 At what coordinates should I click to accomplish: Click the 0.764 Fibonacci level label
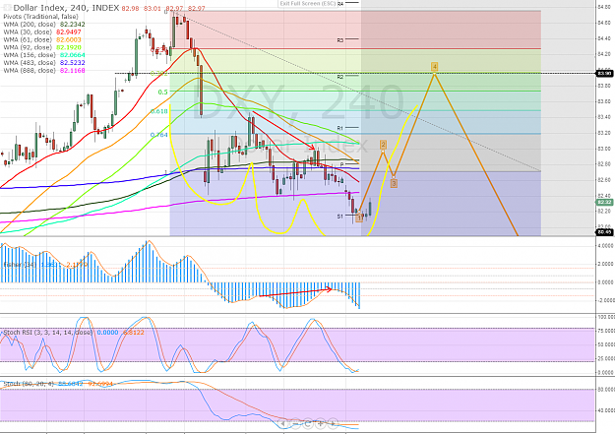159,135
